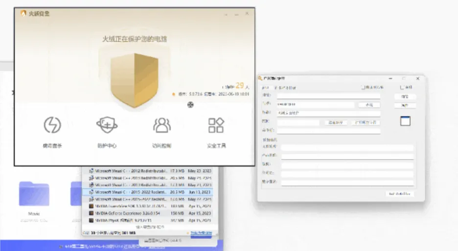458x251 pixels.
Task: Click the version 5.0.73.6 status text
Action: point(214,94)
